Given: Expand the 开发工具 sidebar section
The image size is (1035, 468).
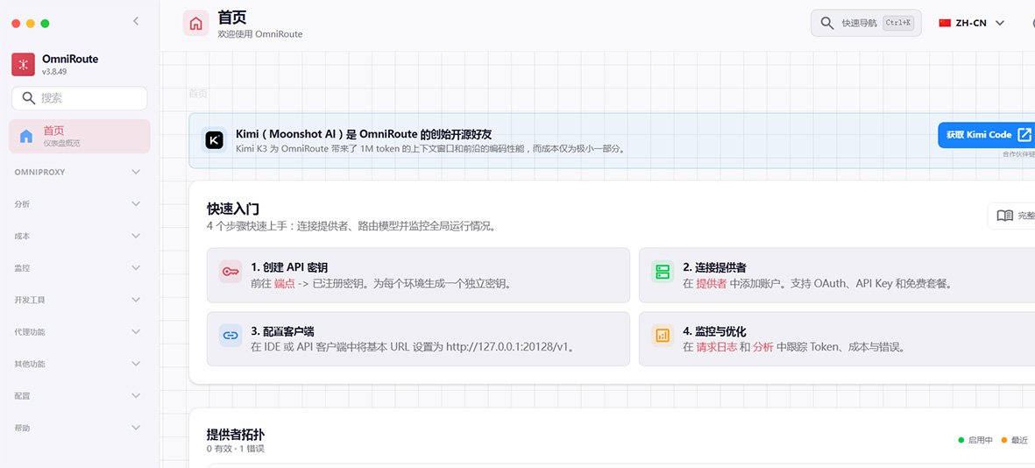Looking at the screenshot, I should click(79, 300).
